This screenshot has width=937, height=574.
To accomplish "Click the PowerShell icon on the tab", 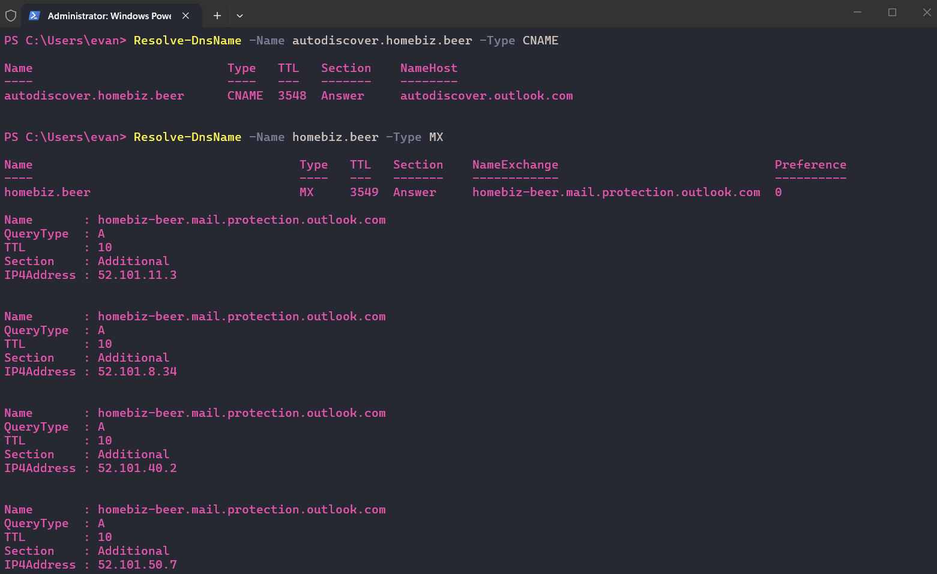I will (34, 16).
